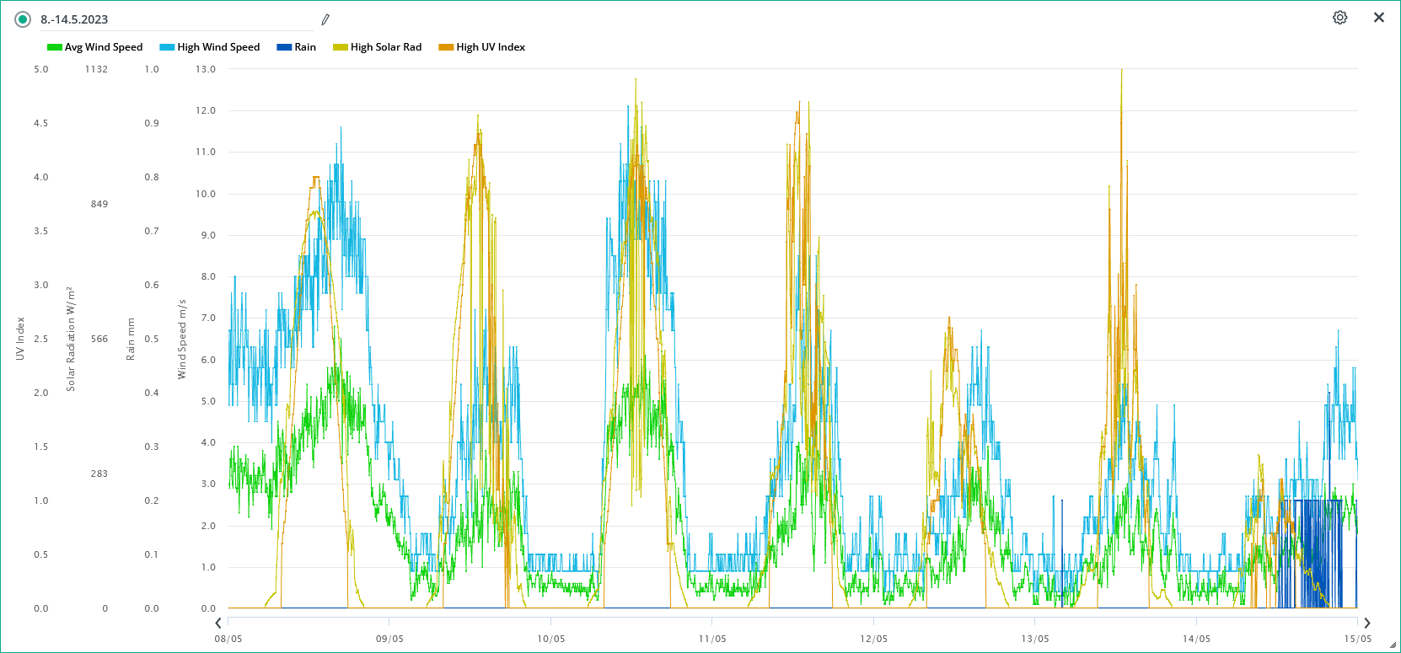Open chart settings gear icon
Image resolution: width=1401 pixels, height=653 pixels.
coord(1339,18)
